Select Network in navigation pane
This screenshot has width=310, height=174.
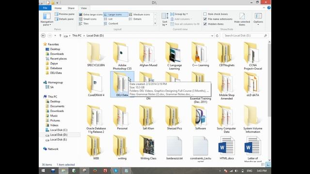pos(53,149)
